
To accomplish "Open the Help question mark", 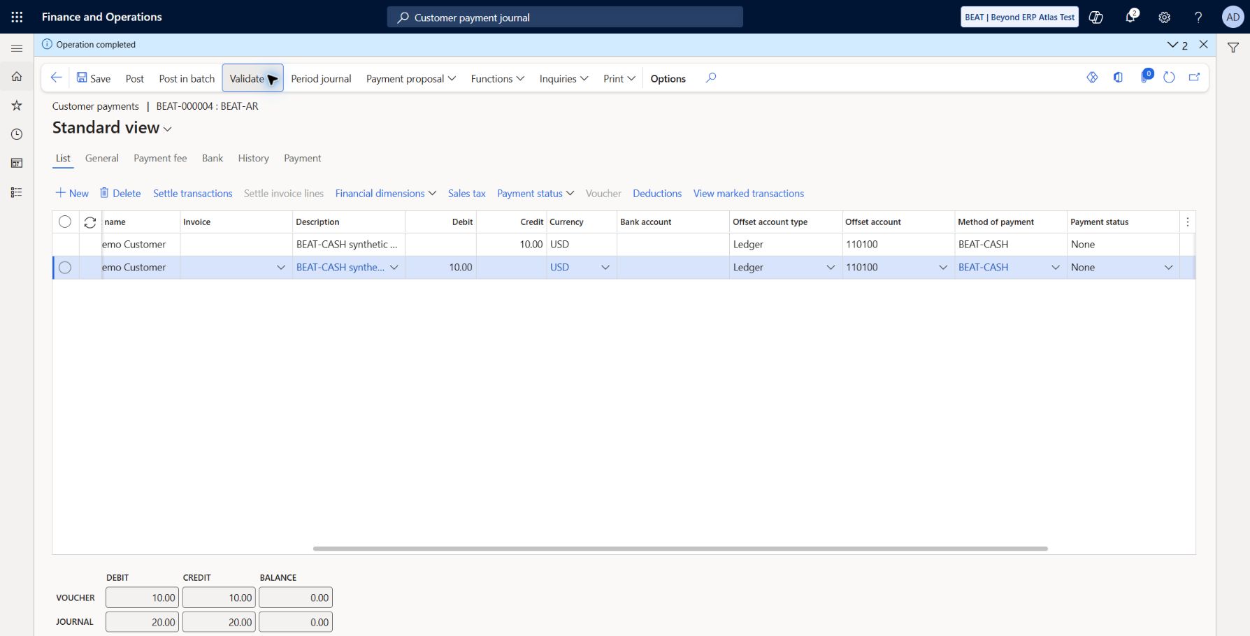I will point(1198,17).
